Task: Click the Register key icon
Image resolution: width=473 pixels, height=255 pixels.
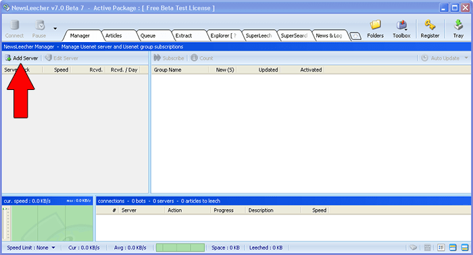Action: click(430, 26)
